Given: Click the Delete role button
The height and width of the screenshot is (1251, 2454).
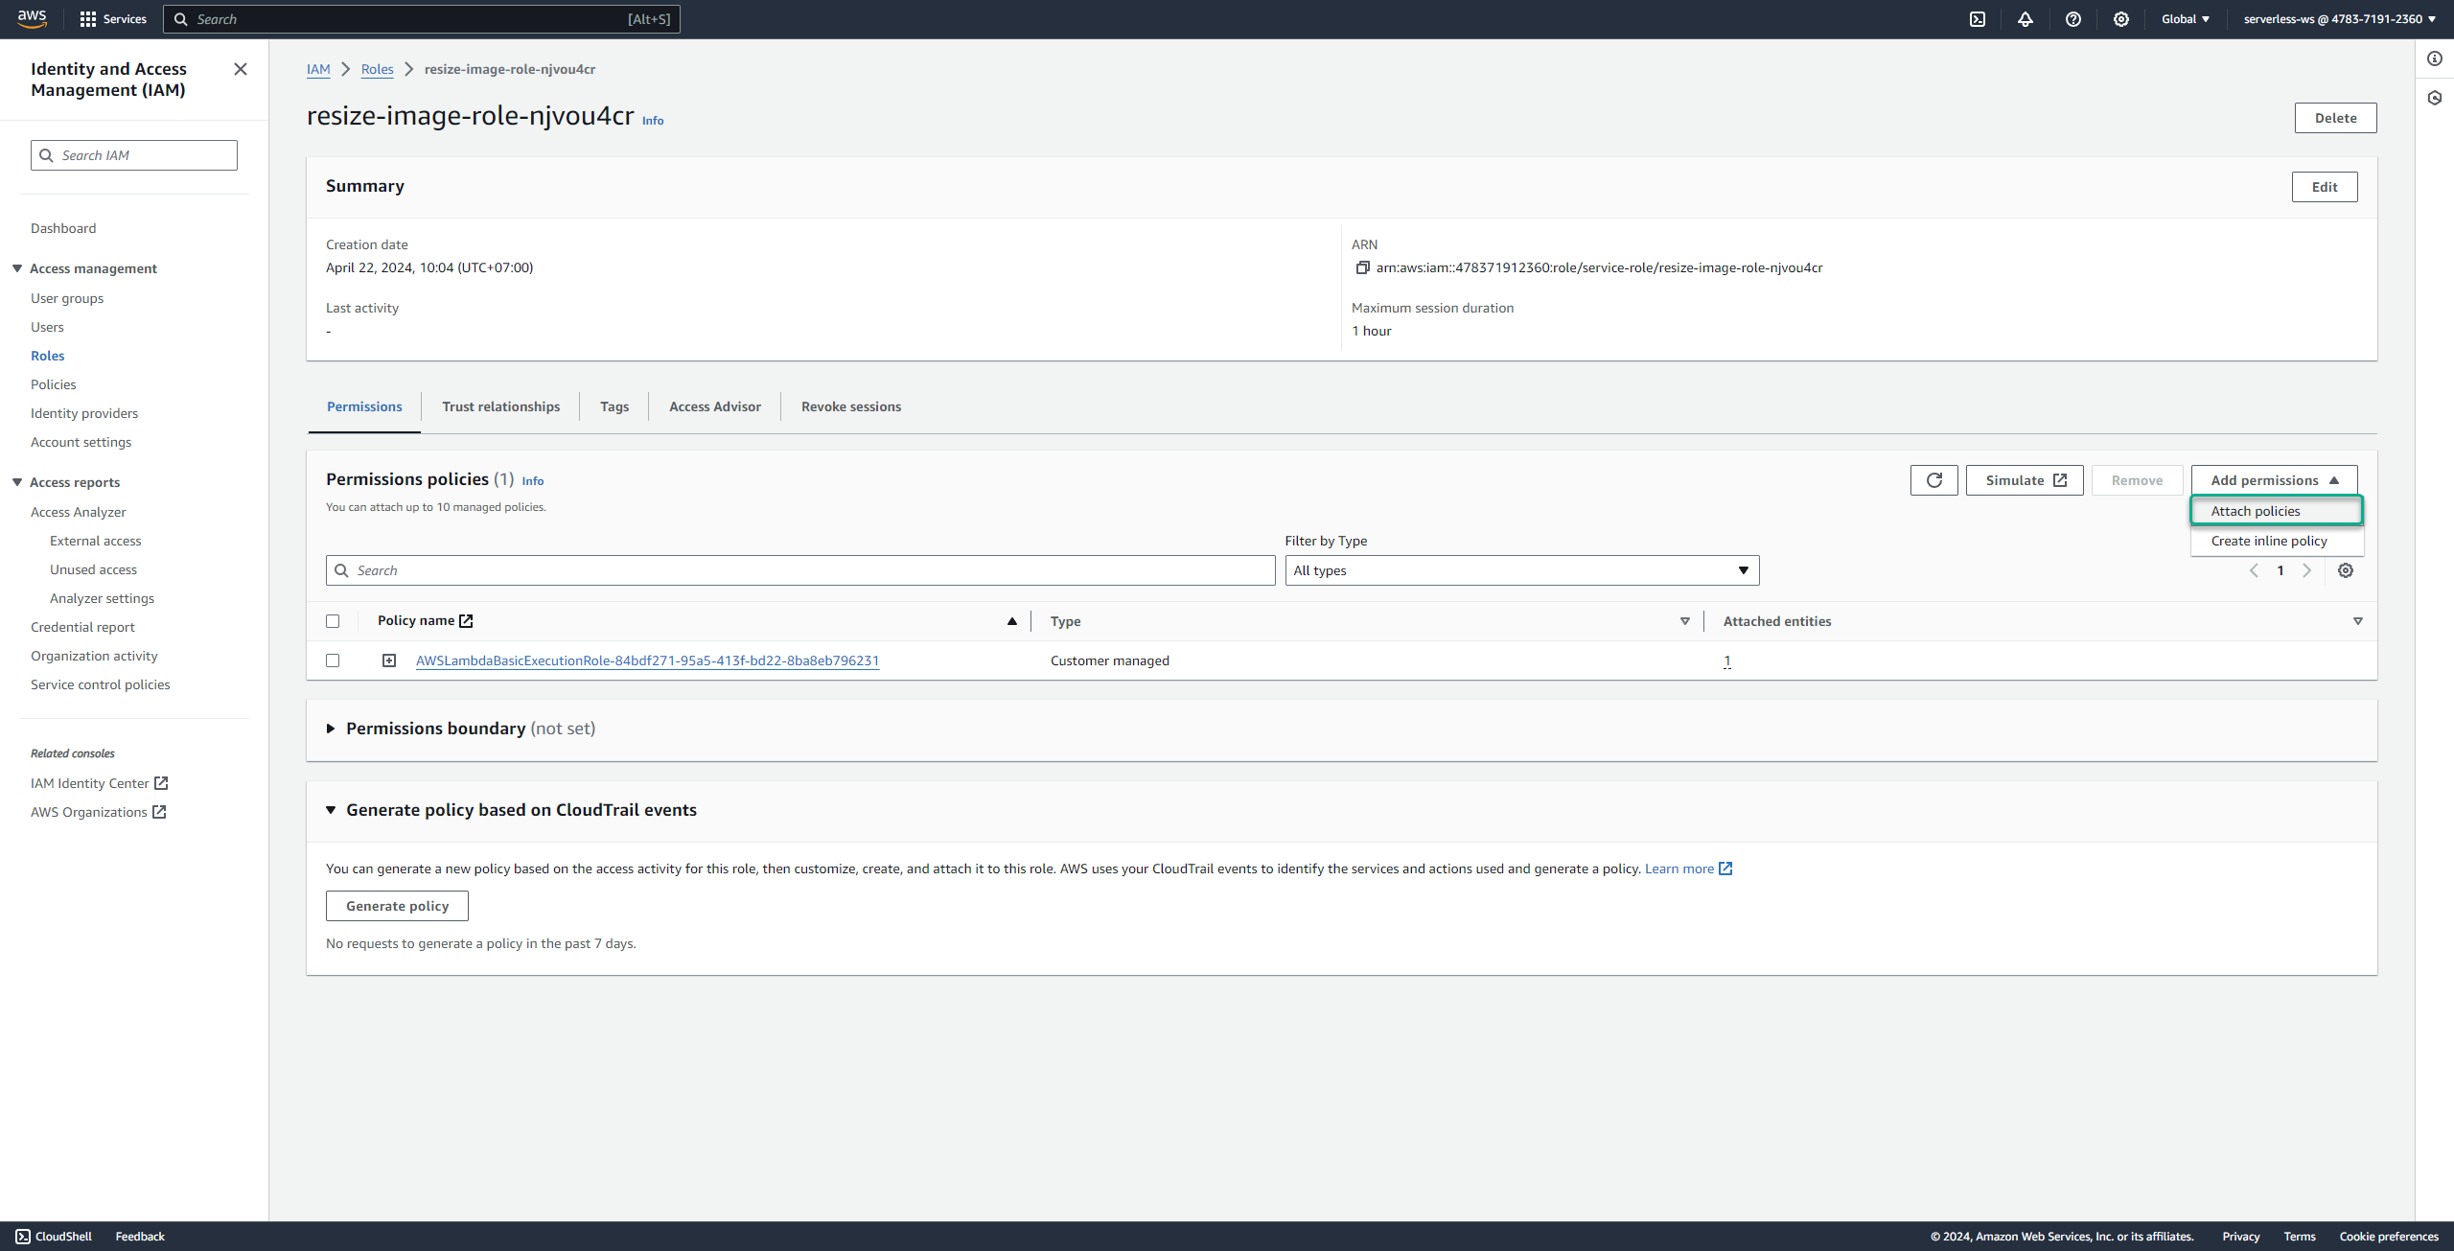Looking at the screenshot, I should click(x=2336, y=118).
